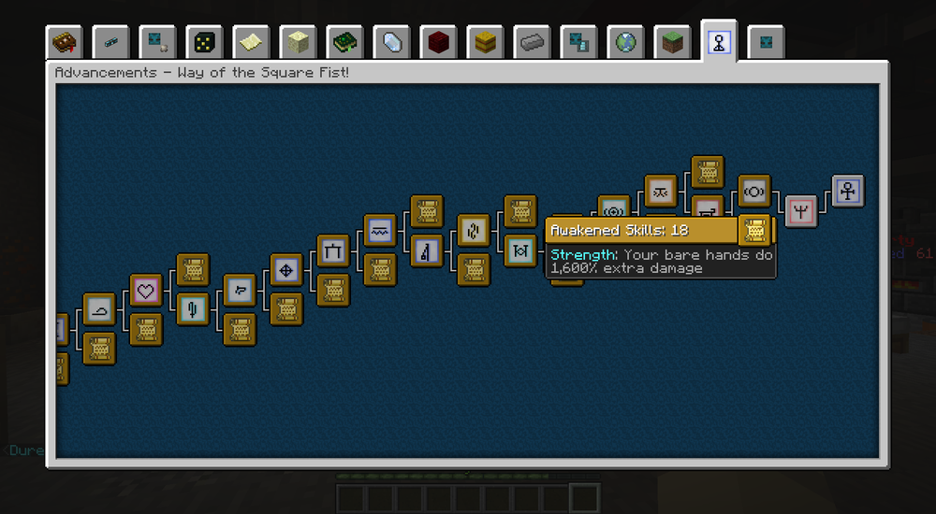Open the red book advancement tab
Viewport: 936px width, 514px height.
[65, 43]
